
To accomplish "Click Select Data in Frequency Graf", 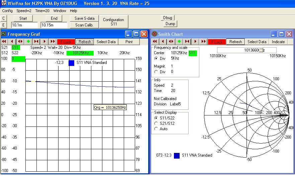I will pos(106,42).
